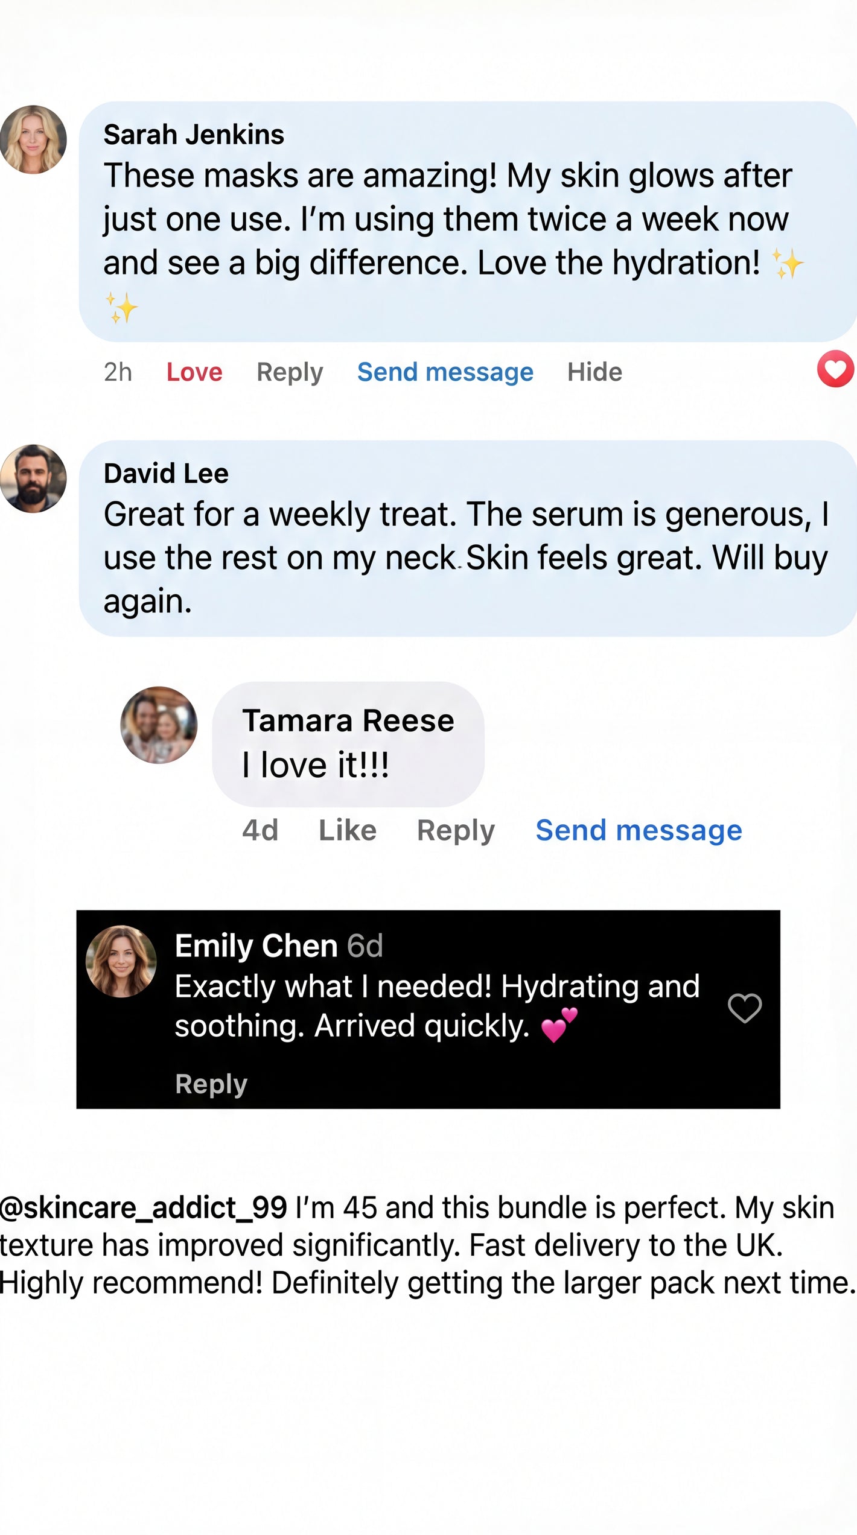Open Tamara Reese's profile picture
This screenshot has height=1535, width=857.
coord(159,725)
